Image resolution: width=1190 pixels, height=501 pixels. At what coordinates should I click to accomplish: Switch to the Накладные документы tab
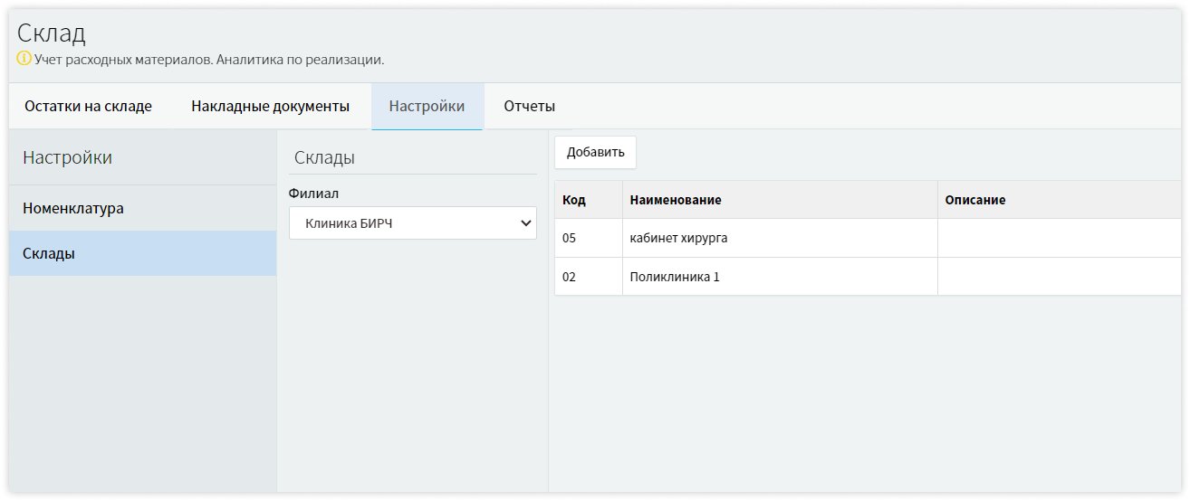[270, 107]
